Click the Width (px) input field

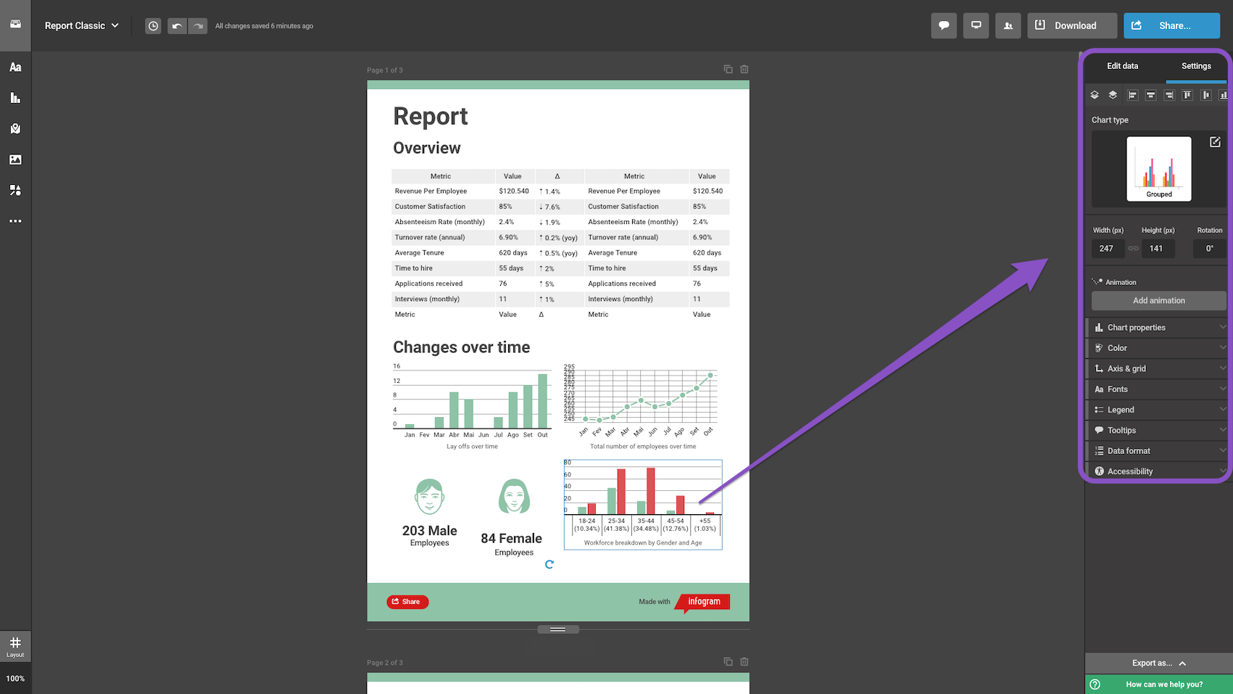coord(1107,249)
